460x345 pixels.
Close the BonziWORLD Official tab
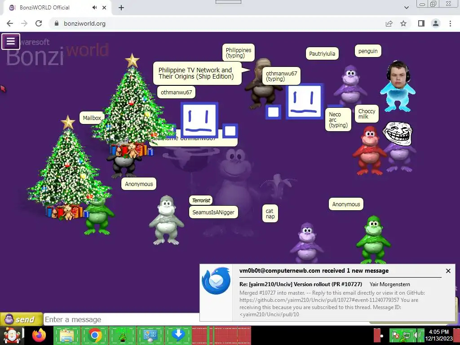point(104,8)
